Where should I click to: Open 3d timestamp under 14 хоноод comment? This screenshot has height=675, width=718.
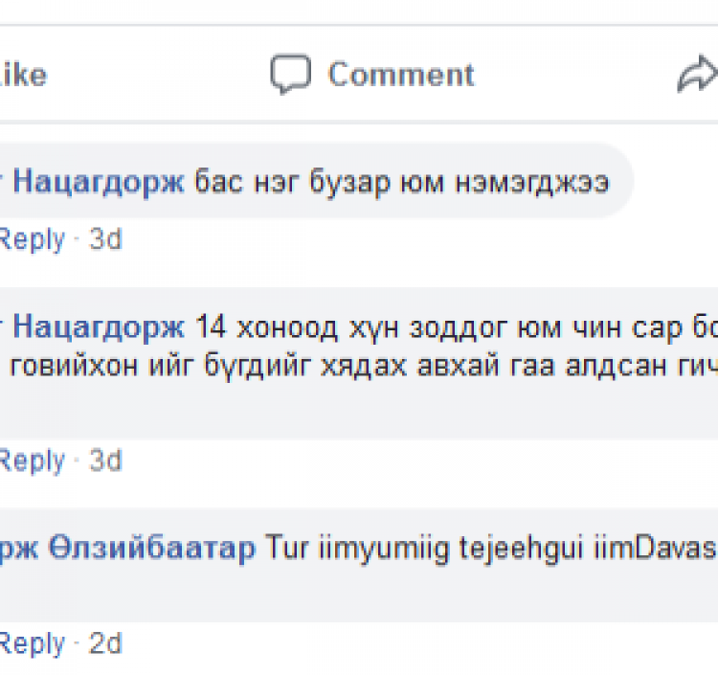point(105,461)
